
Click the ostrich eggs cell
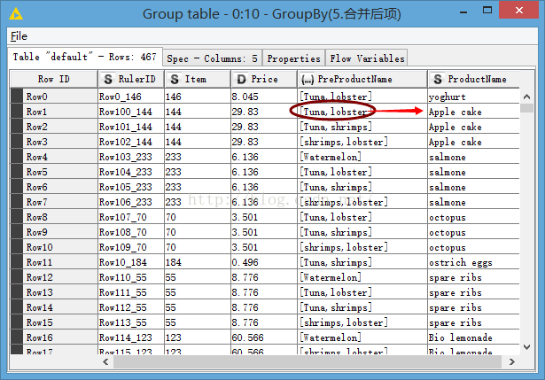474,262
